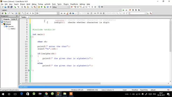
Task: Click the editor horizontal scrollbar thumb
Action: click(x=61, y=83)
